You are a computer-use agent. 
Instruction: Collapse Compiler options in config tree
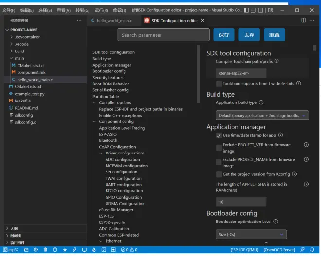coord(94,103)
